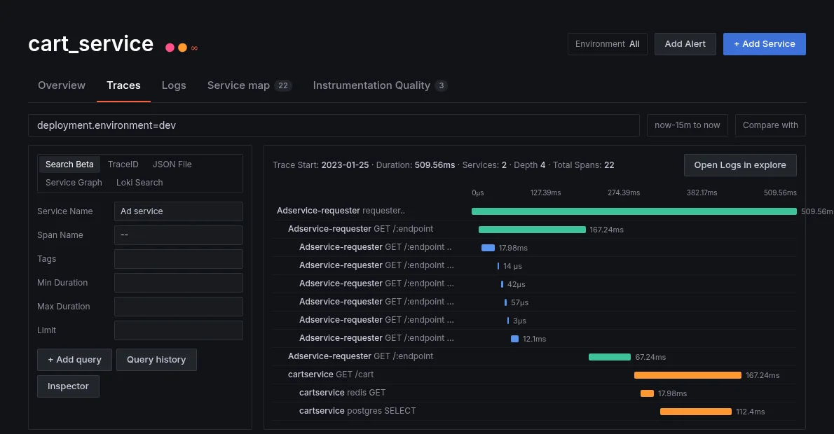The width and height of the screenshot is (834, 434).
Task: Open the Service map tab
Action: 249,85
